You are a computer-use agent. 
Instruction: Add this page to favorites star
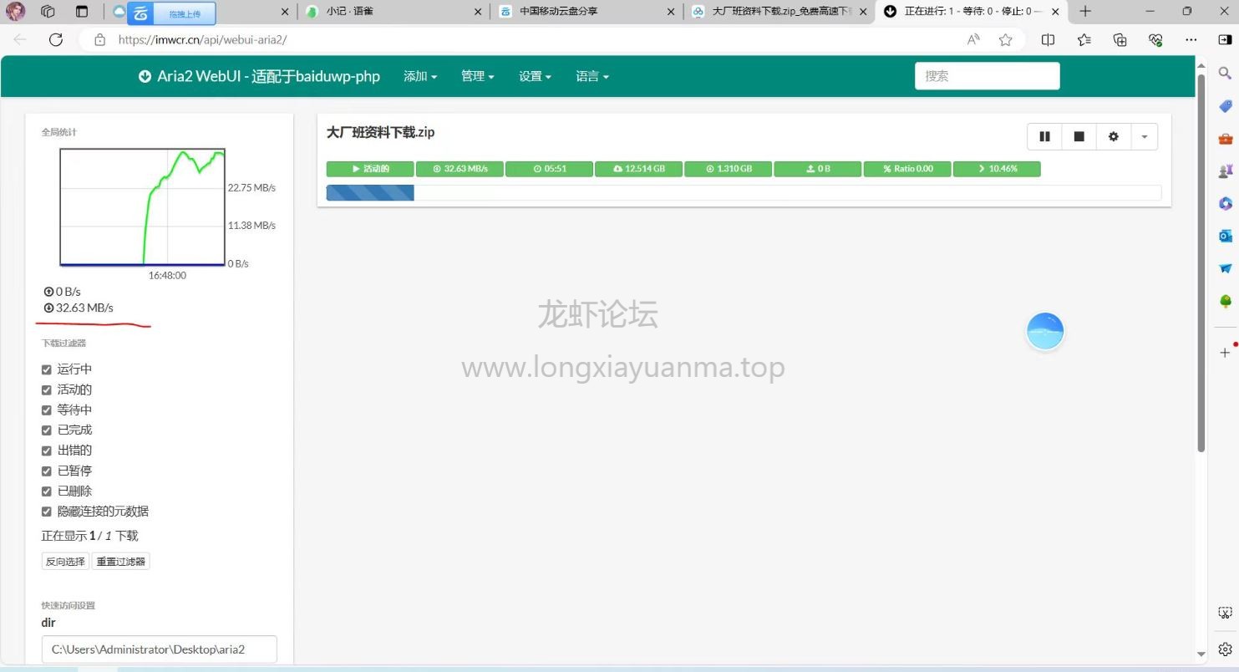coord(1006,39)
